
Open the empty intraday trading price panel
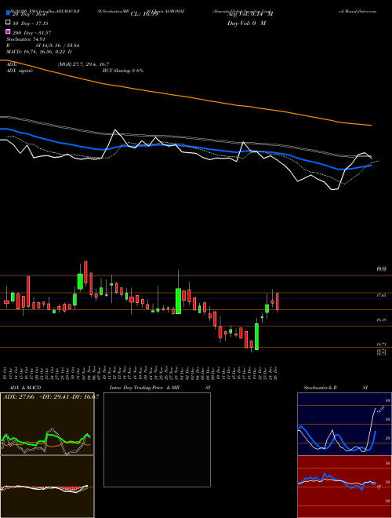[157, 440]
